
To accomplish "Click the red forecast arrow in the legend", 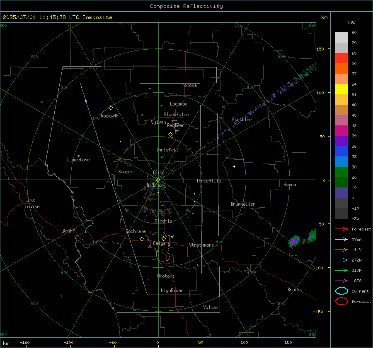I will point(342,229).
